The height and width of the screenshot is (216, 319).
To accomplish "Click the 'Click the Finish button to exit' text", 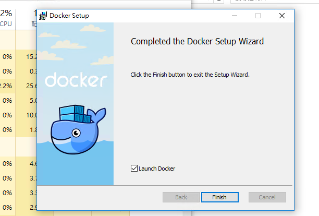I will (190, 75).
